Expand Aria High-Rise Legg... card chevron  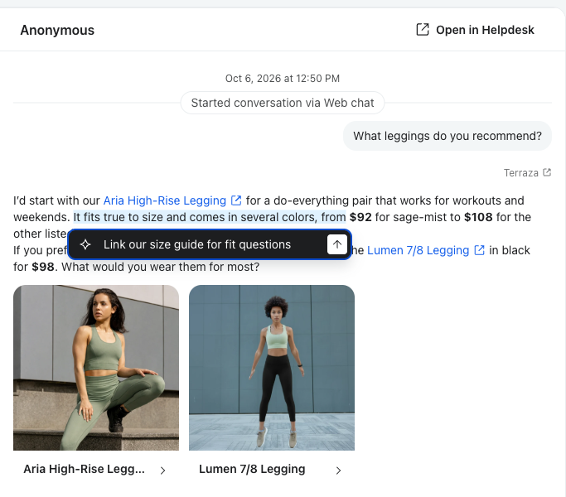tap(162, 470)
